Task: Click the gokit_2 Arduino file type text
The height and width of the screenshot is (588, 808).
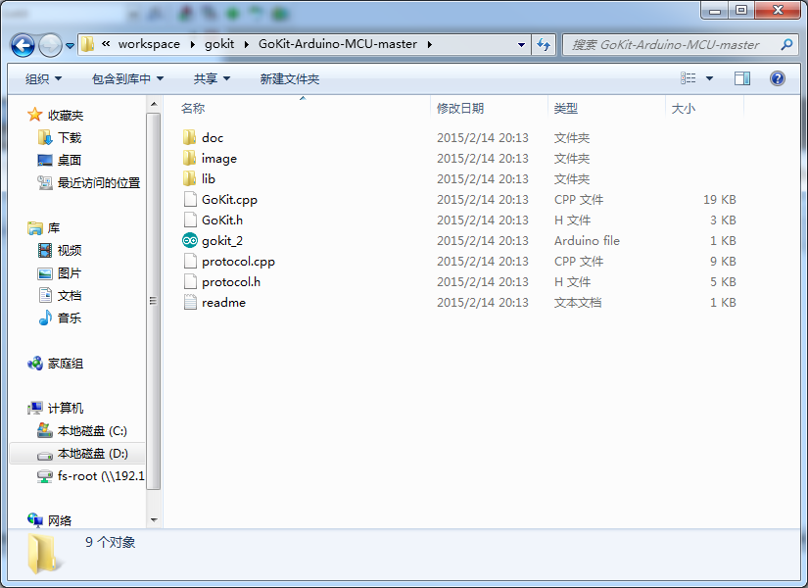Action: [x=587, y=241]
